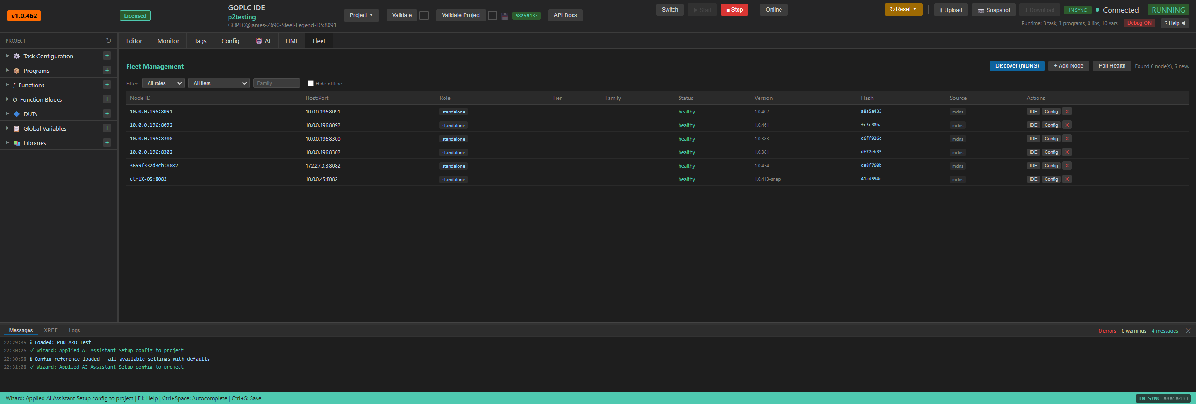1196x404 pixels.
Task: Expand the Programs tree node
Action: tap(7, 70)
